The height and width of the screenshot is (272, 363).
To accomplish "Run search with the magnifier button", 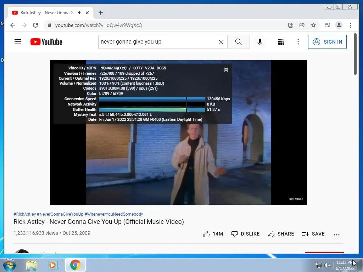I will click(x=239, y=42).
